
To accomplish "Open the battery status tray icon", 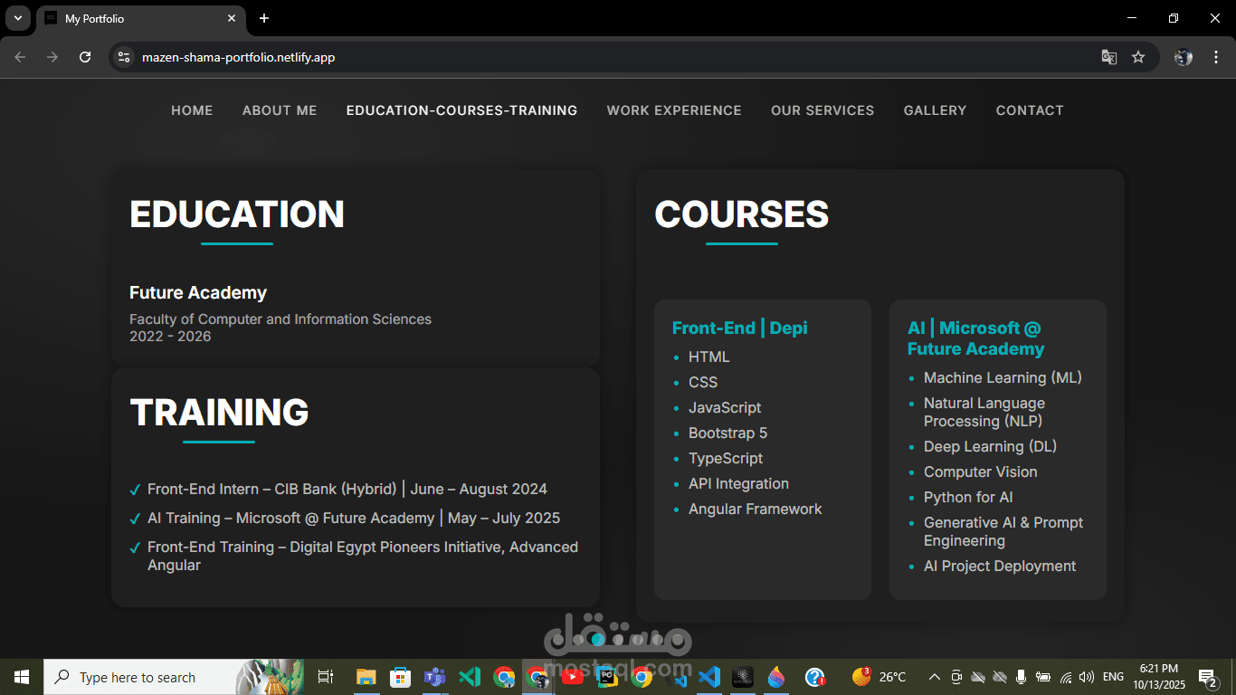I will (1043, 677).
